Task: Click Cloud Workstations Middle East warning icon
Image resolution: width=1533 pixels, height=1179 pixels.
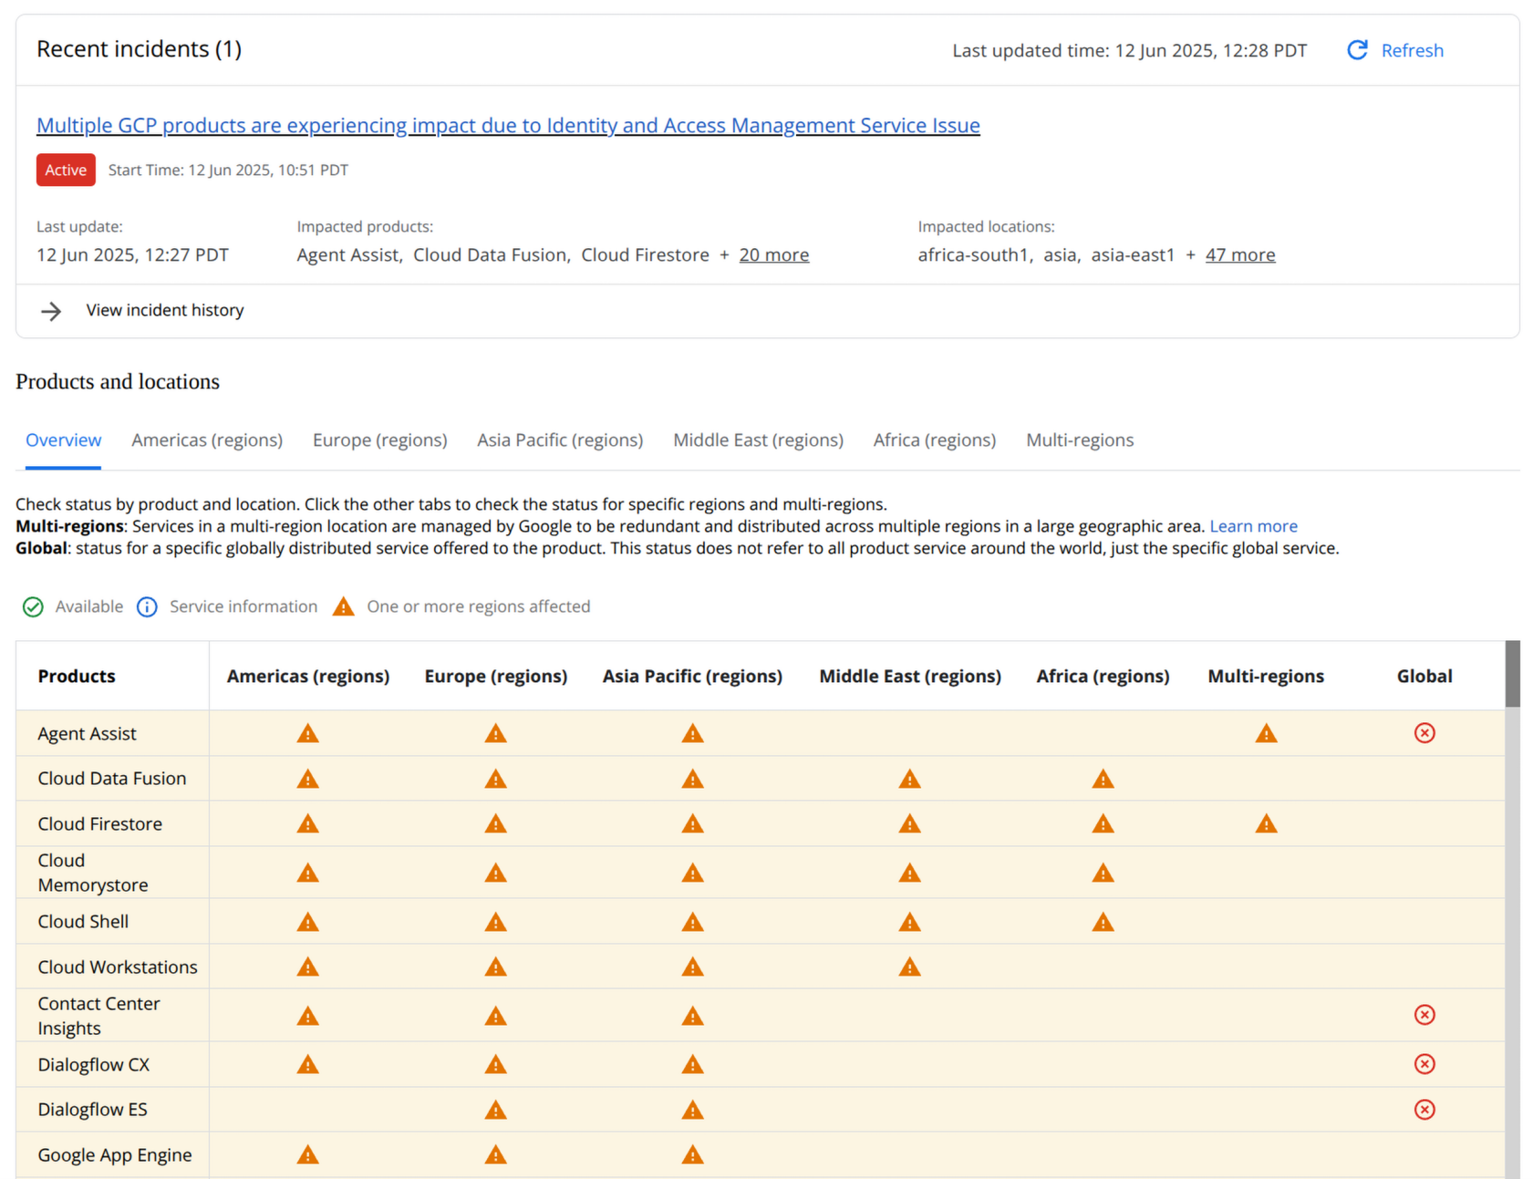Action: pos(909,967)
